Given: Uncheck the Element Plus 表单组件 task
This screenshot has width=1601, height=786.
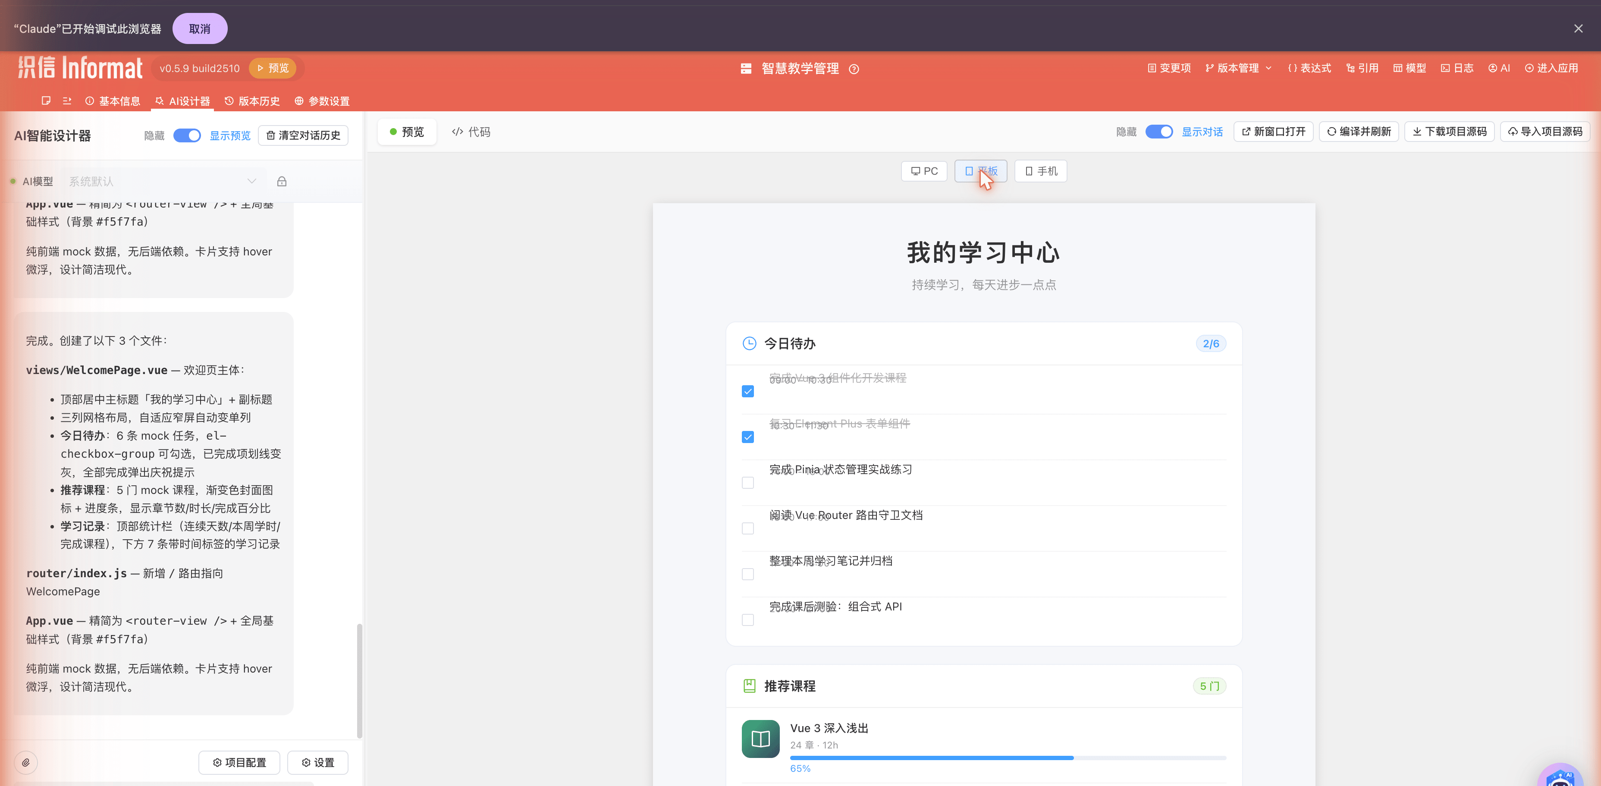Looking at the screenshot, I should [748, 437].
